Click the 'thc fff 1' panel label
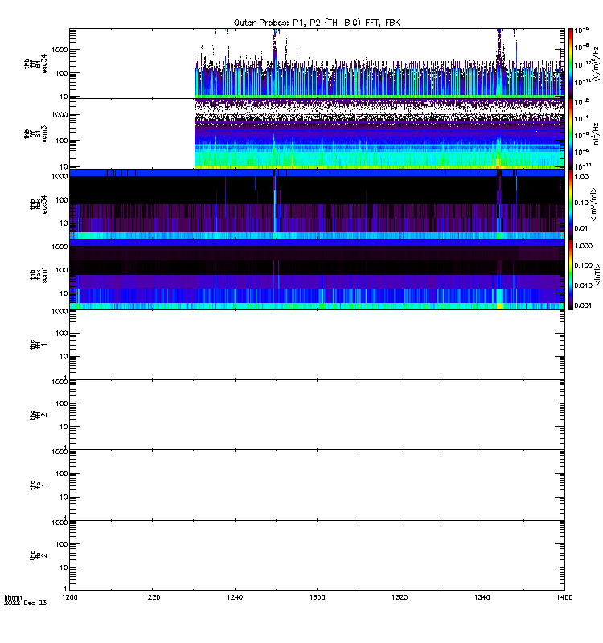The image size is (603, 643). tap(38, 345)
